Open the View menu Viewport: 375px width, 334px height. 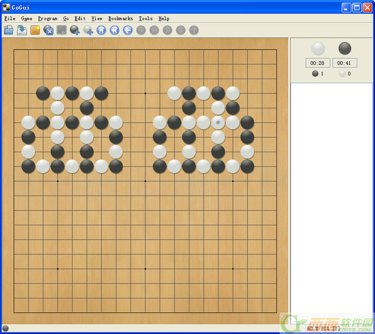pyautogui.click(x=97, y=19)
